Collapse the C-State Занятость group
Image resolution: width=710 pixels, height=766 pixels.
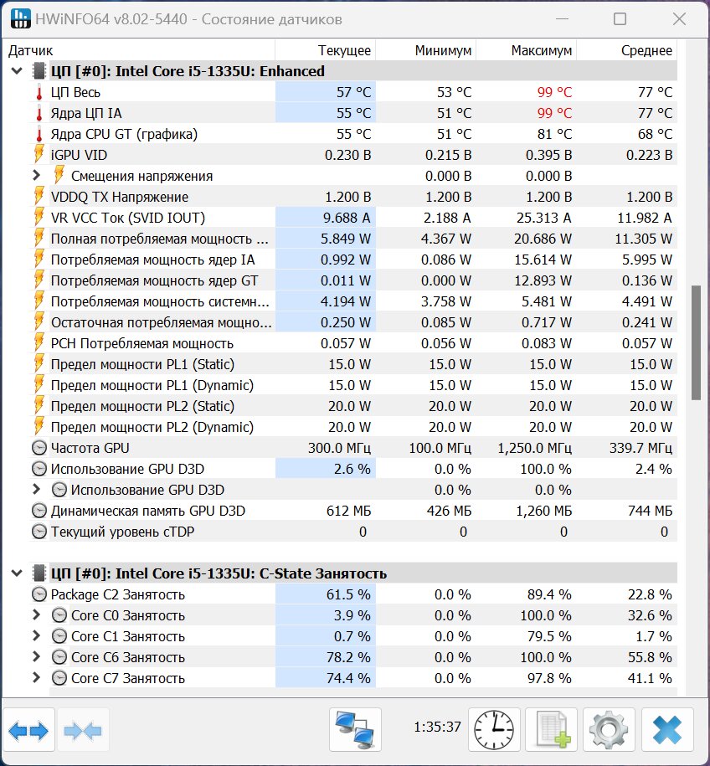click(17, 573)
